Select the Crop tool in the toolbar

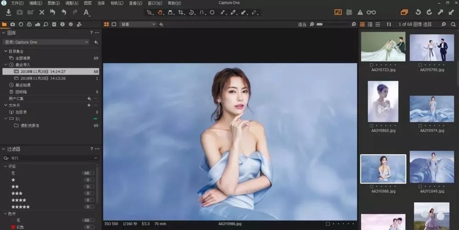pos(181,12)
